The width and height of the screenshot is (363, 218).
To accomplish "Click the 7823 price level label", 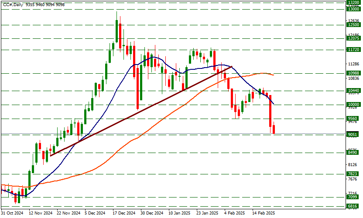I will point(353,174).
